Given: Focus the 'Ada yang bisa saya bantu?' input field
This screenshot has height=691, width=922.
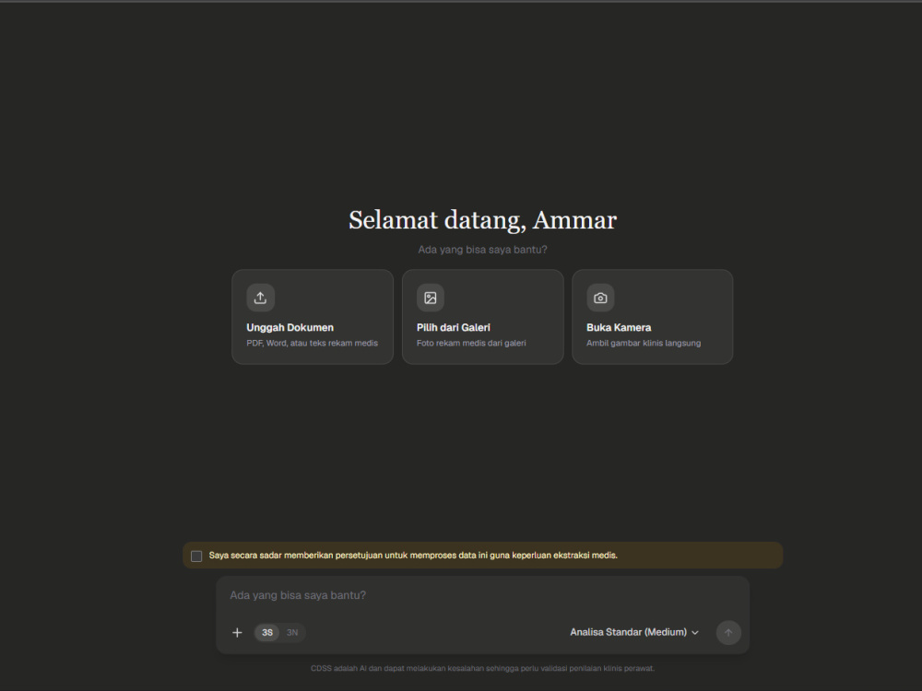Looking at the screenshot, I should [x=482, y=595].
